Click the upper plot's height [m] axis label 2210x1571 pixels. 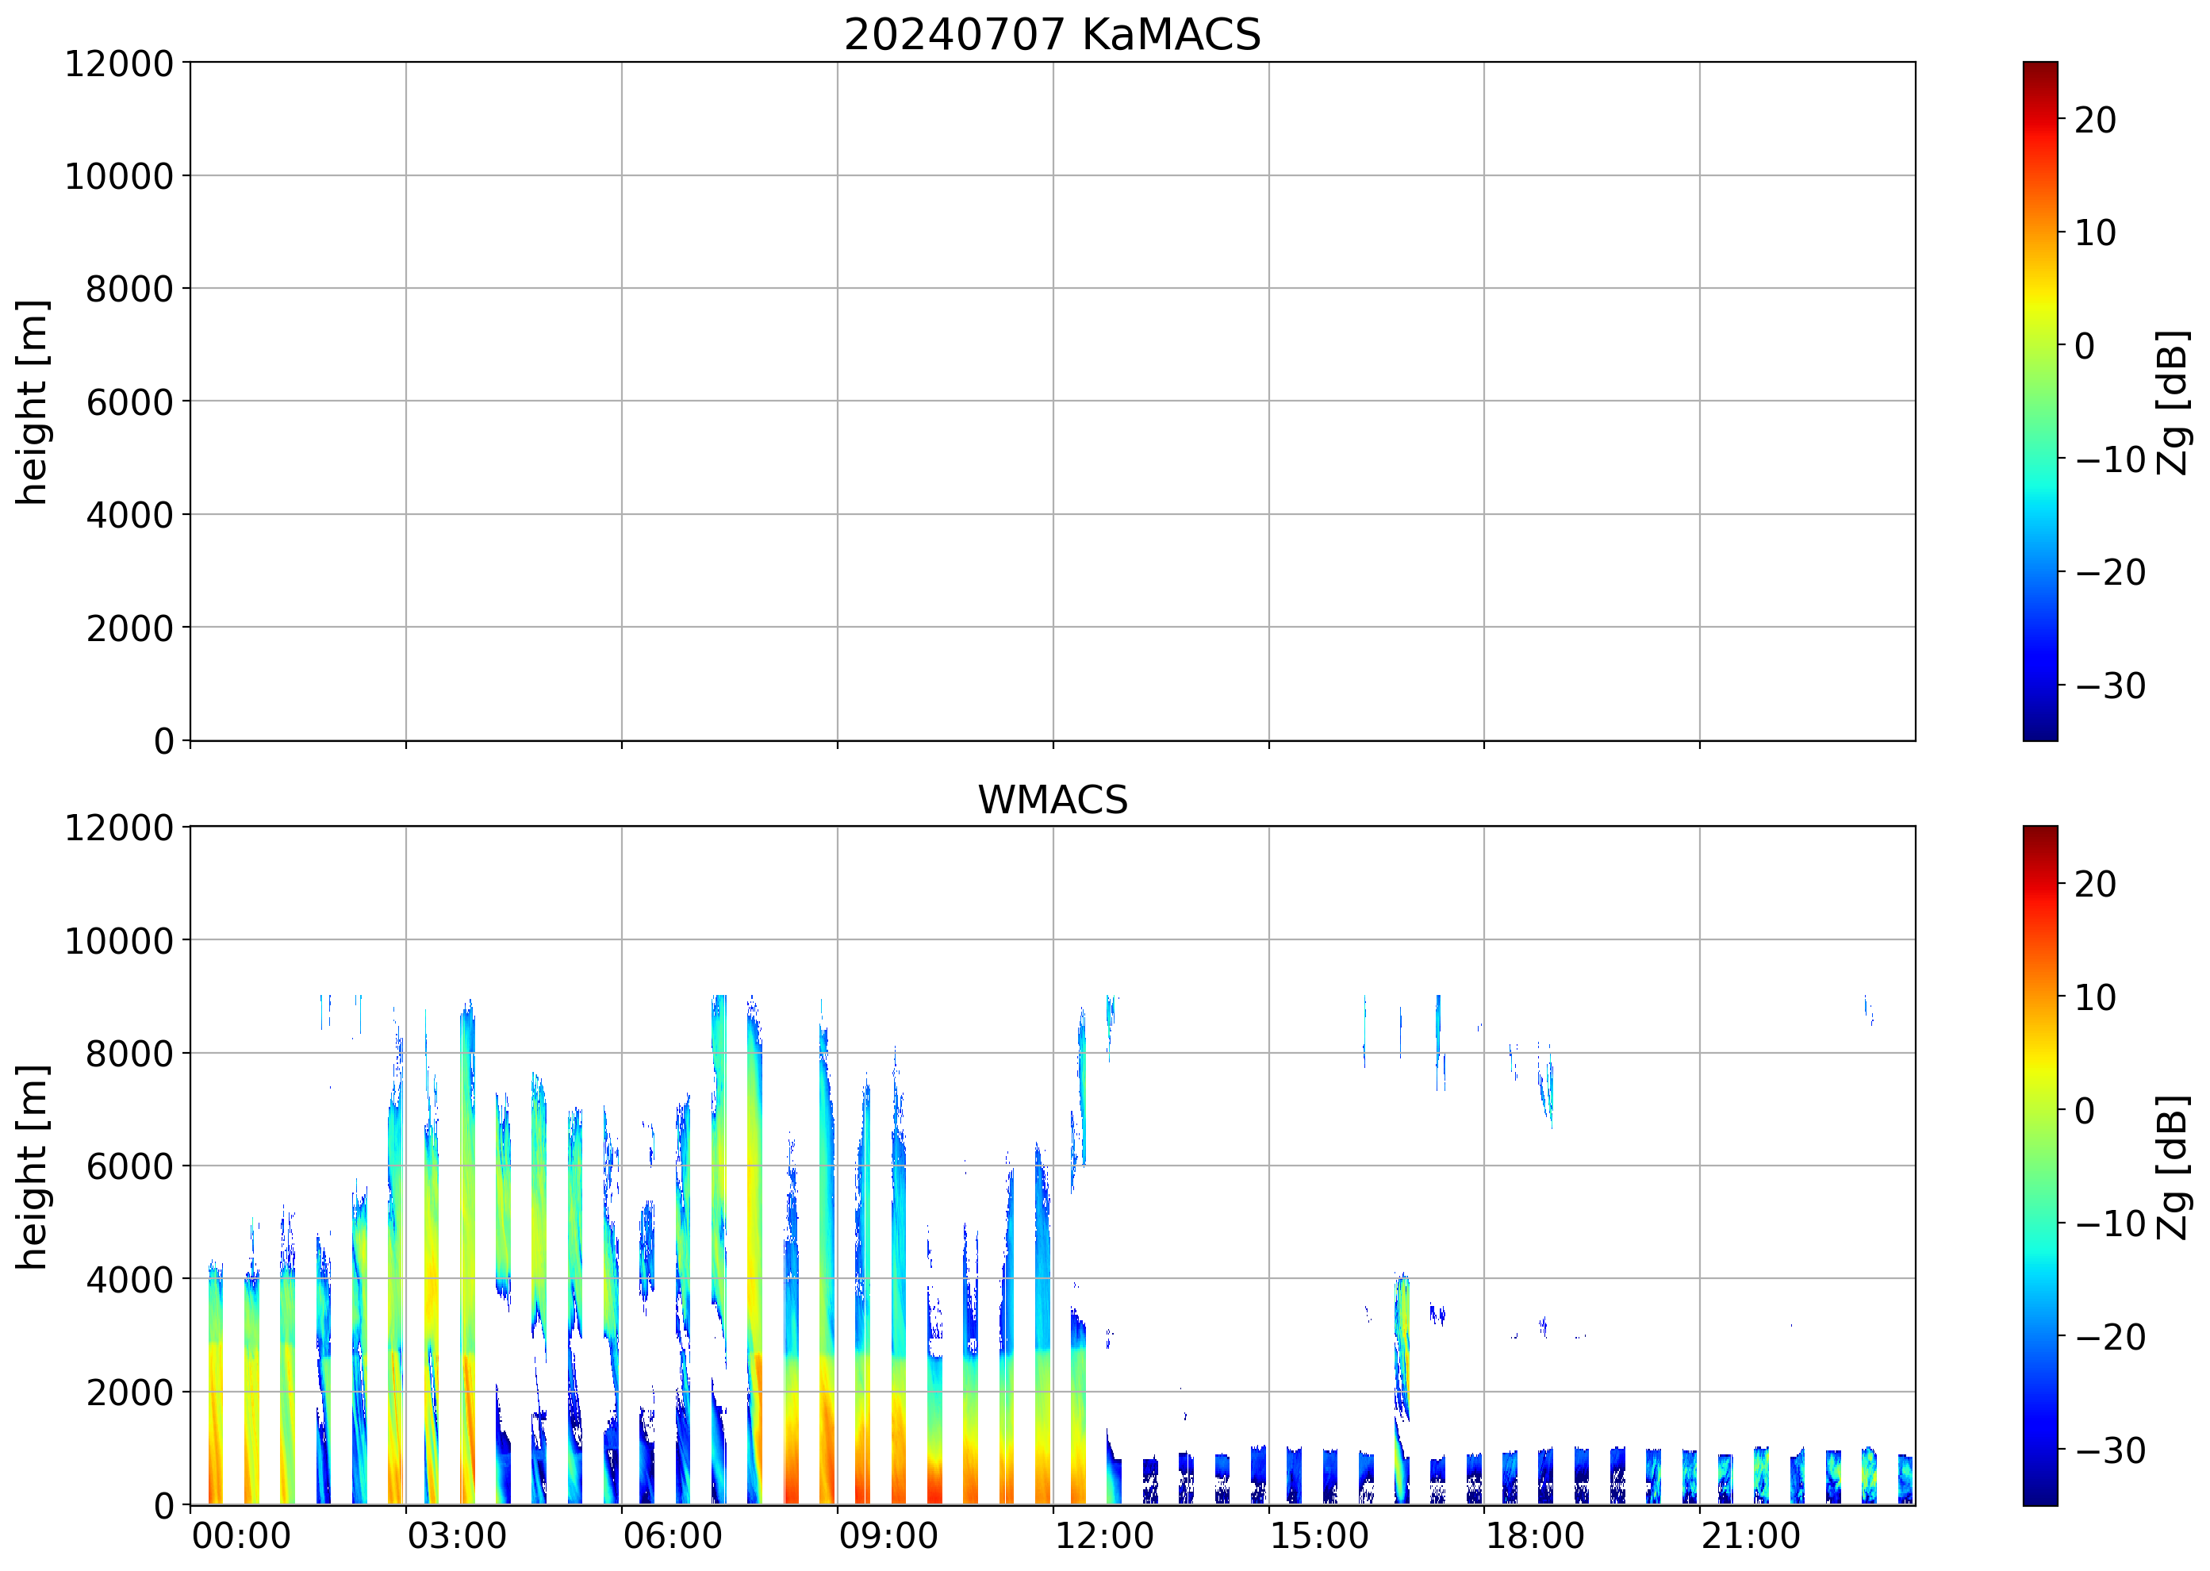click(33, 401)
